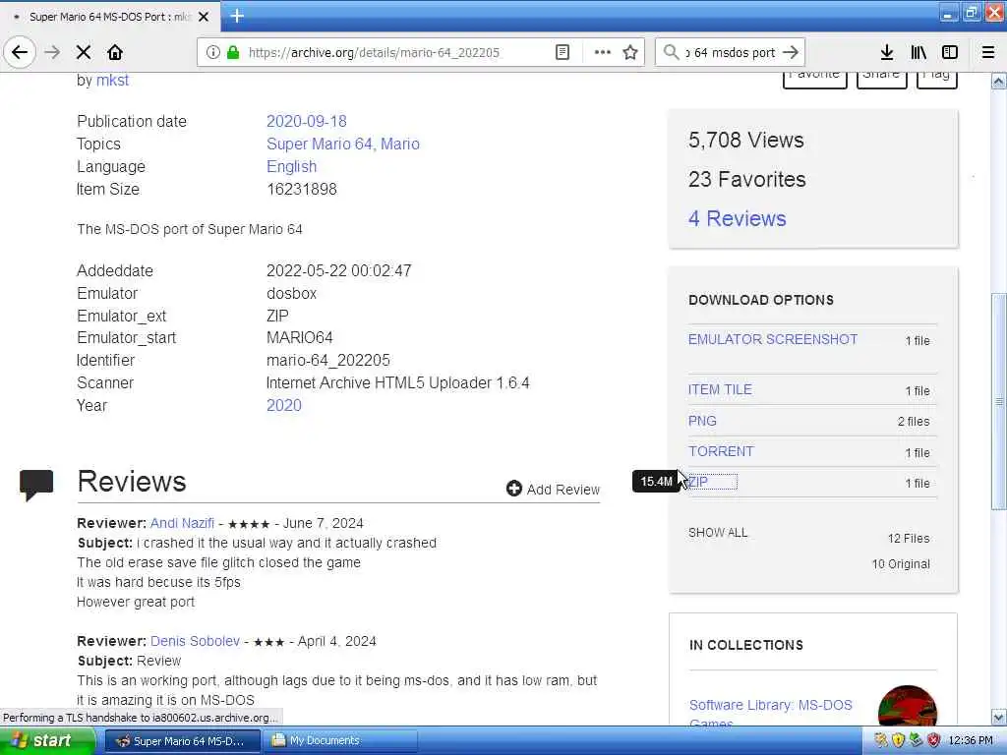Open PNG download option
Screen dimensions: 1007x755
tap(702, 421)
